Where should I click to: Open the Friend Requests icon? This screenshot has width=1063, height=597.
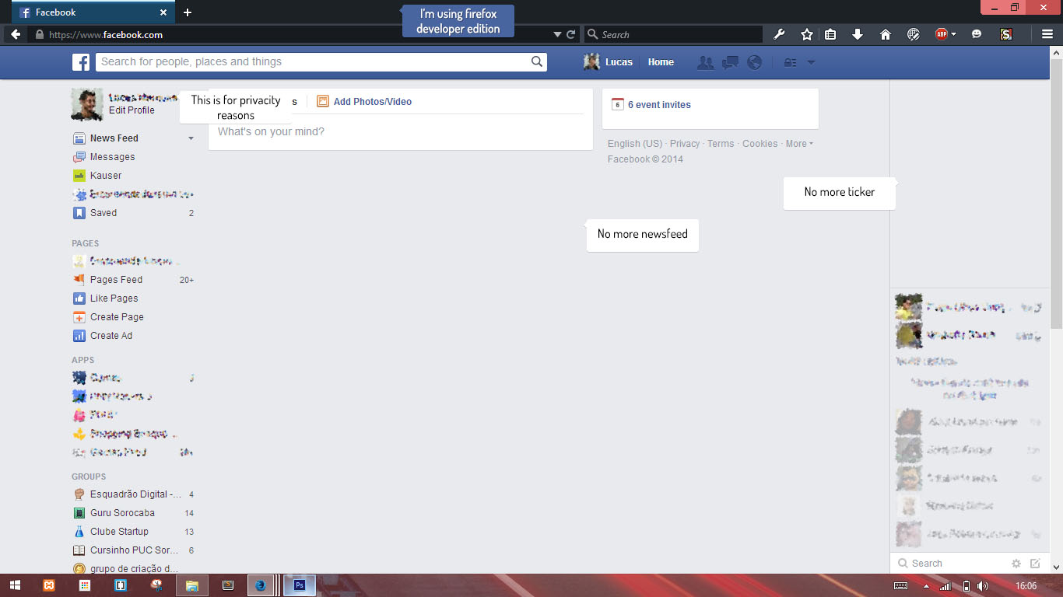705,63
